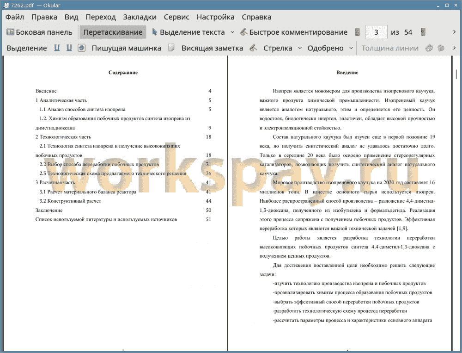Image resolution: width=462 pixels, height=353 pixels.
Task: Click contents entry '3 Расчетная часть'
Action: (x=55, y=183)
